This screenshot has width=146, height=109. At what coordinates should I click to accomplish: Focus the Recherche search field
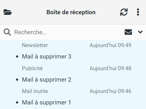[66, 32]
